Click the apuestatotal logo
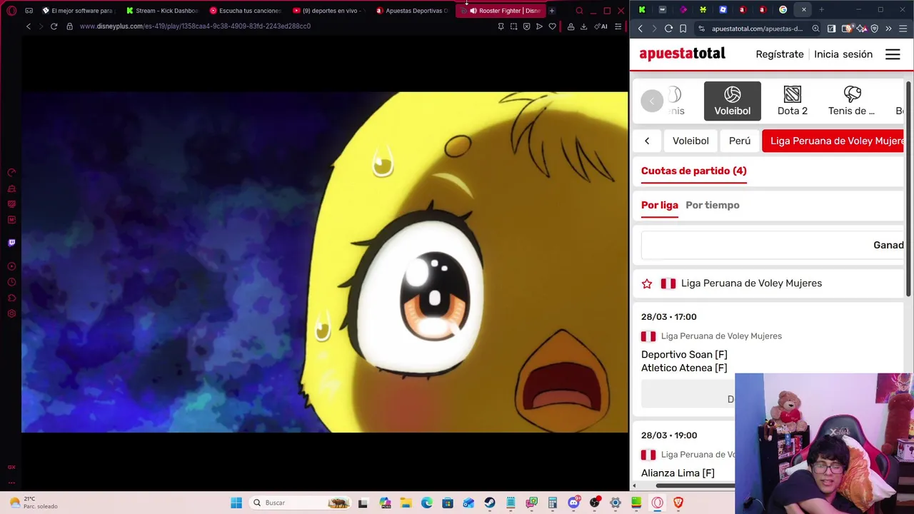Image resolution: width=914 pixels, height=514 pixels. click(x=682, y=54)
